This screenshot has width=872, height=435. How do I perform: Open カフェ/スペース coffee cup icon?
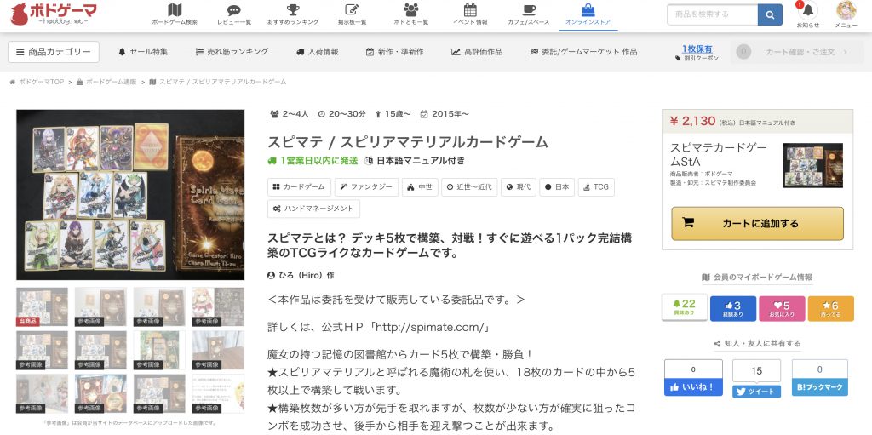(x=528, y=10)
